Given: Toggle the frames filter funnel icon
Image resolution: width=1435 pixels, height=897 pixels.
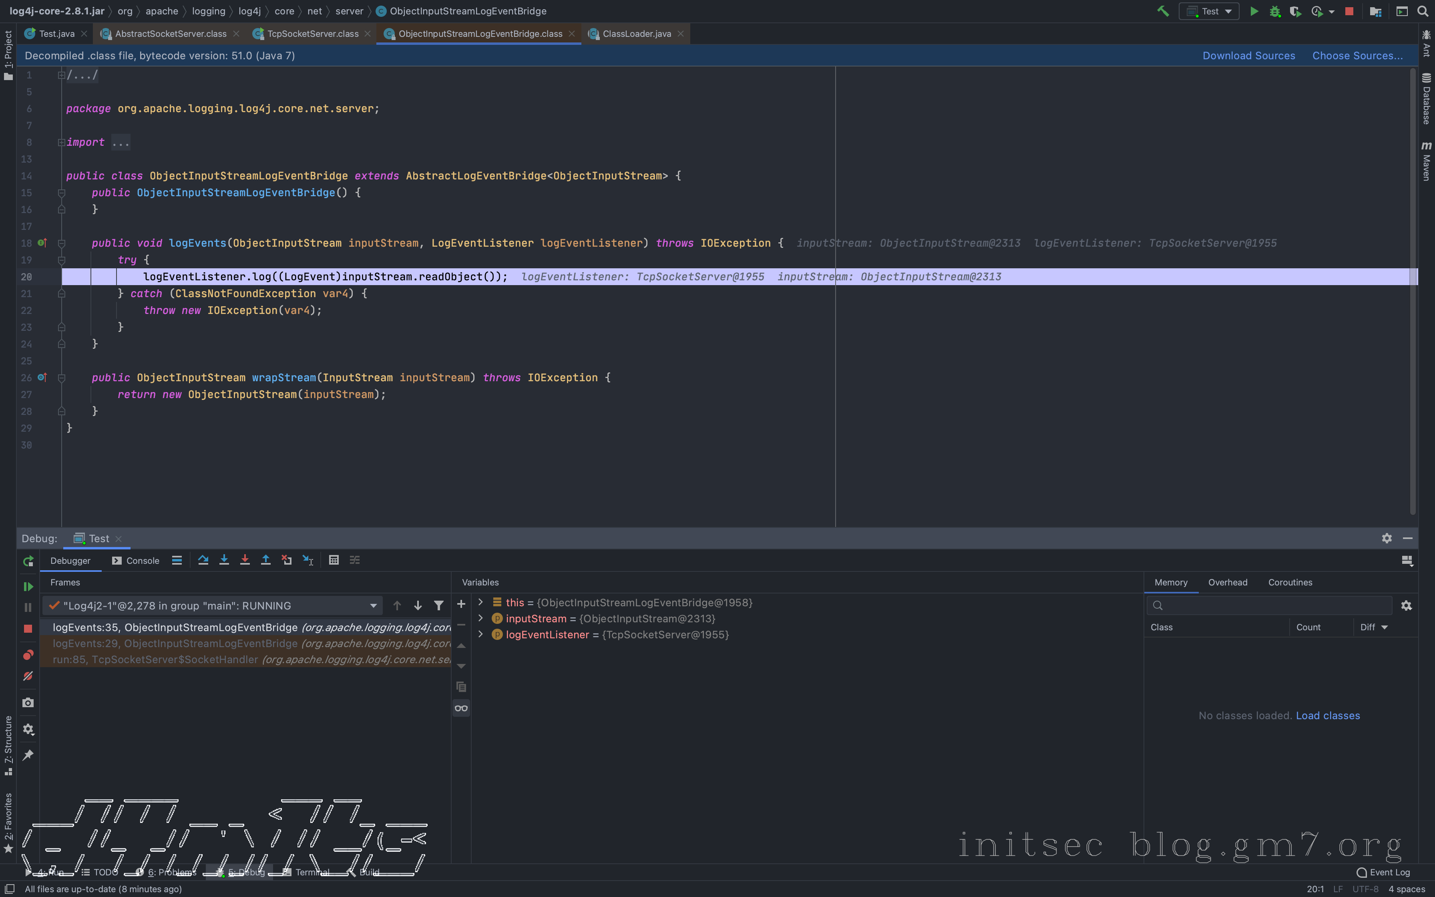Looking at the screenshot, I should point(438,605).
